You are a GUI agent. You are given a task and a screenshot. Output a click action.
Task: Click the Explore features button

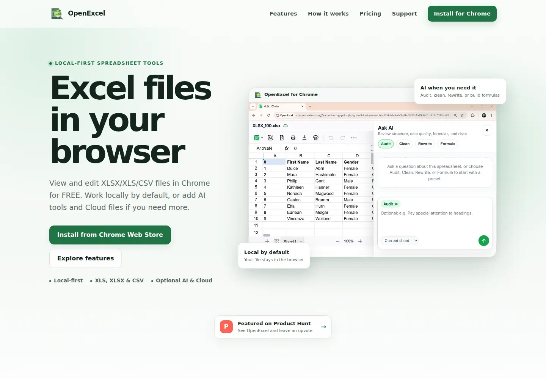pos(85,258)
